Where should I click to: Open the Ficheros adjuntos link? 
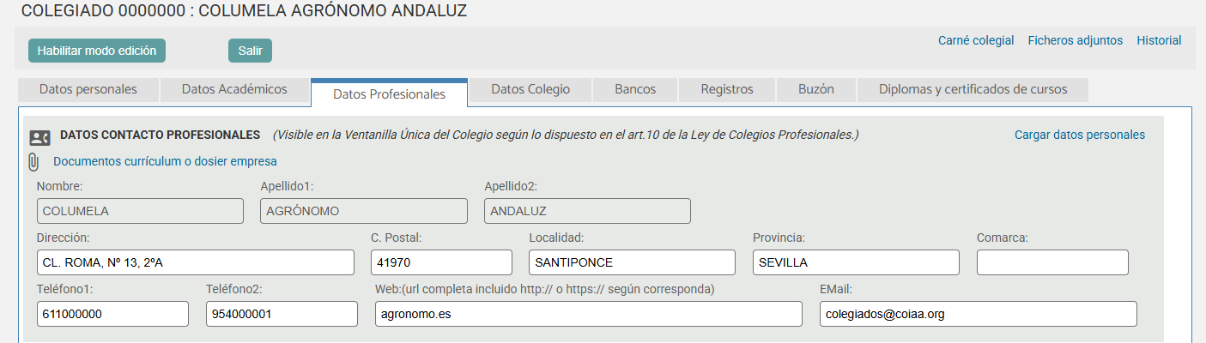click(1075, 40)
